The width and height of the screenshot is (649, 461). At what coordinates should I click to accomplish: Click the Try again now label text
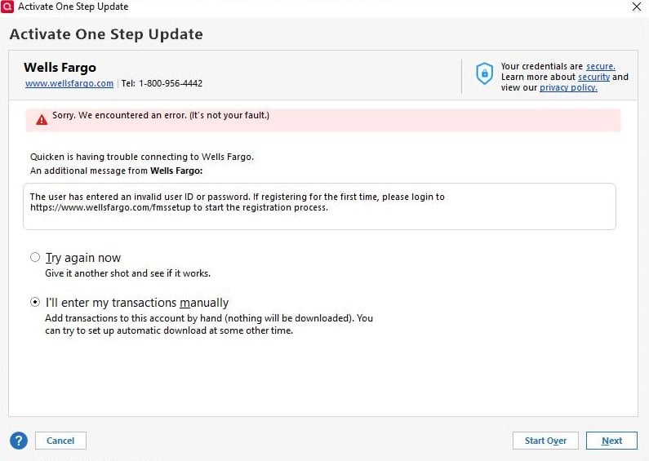[x=83, y=258]
